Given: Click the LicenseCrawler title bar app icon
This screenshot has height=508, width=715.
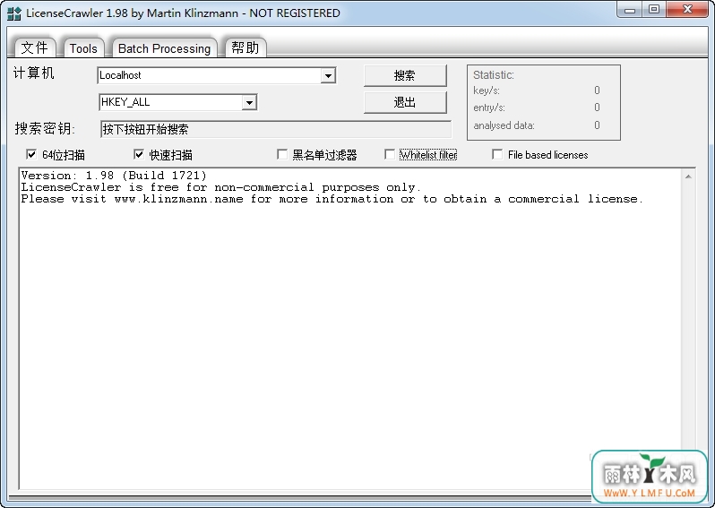Looking at the screenshot, I should pos(14,13).
